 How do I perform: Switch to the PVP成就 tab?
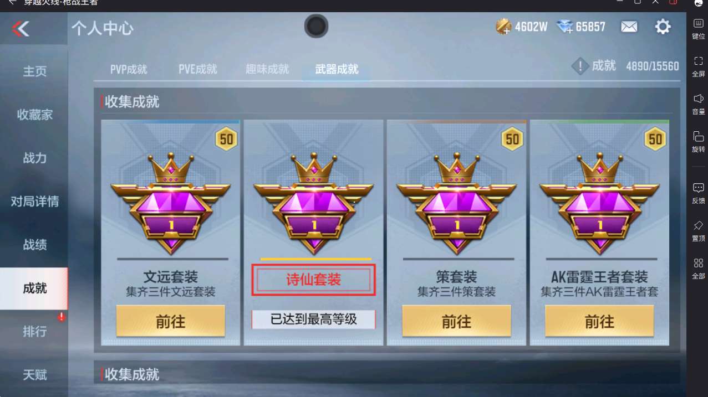click(x=129, y=69)
